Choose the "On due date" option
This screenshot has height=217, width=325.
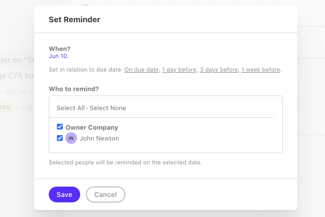(x=141, y=69)
